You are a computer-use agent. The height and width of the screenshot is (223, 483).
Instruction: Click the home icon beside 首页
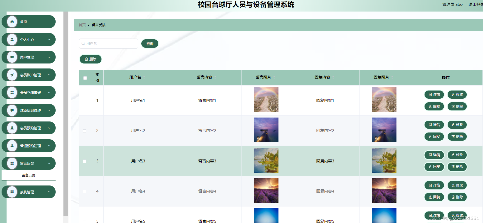(x=12, y=22)
